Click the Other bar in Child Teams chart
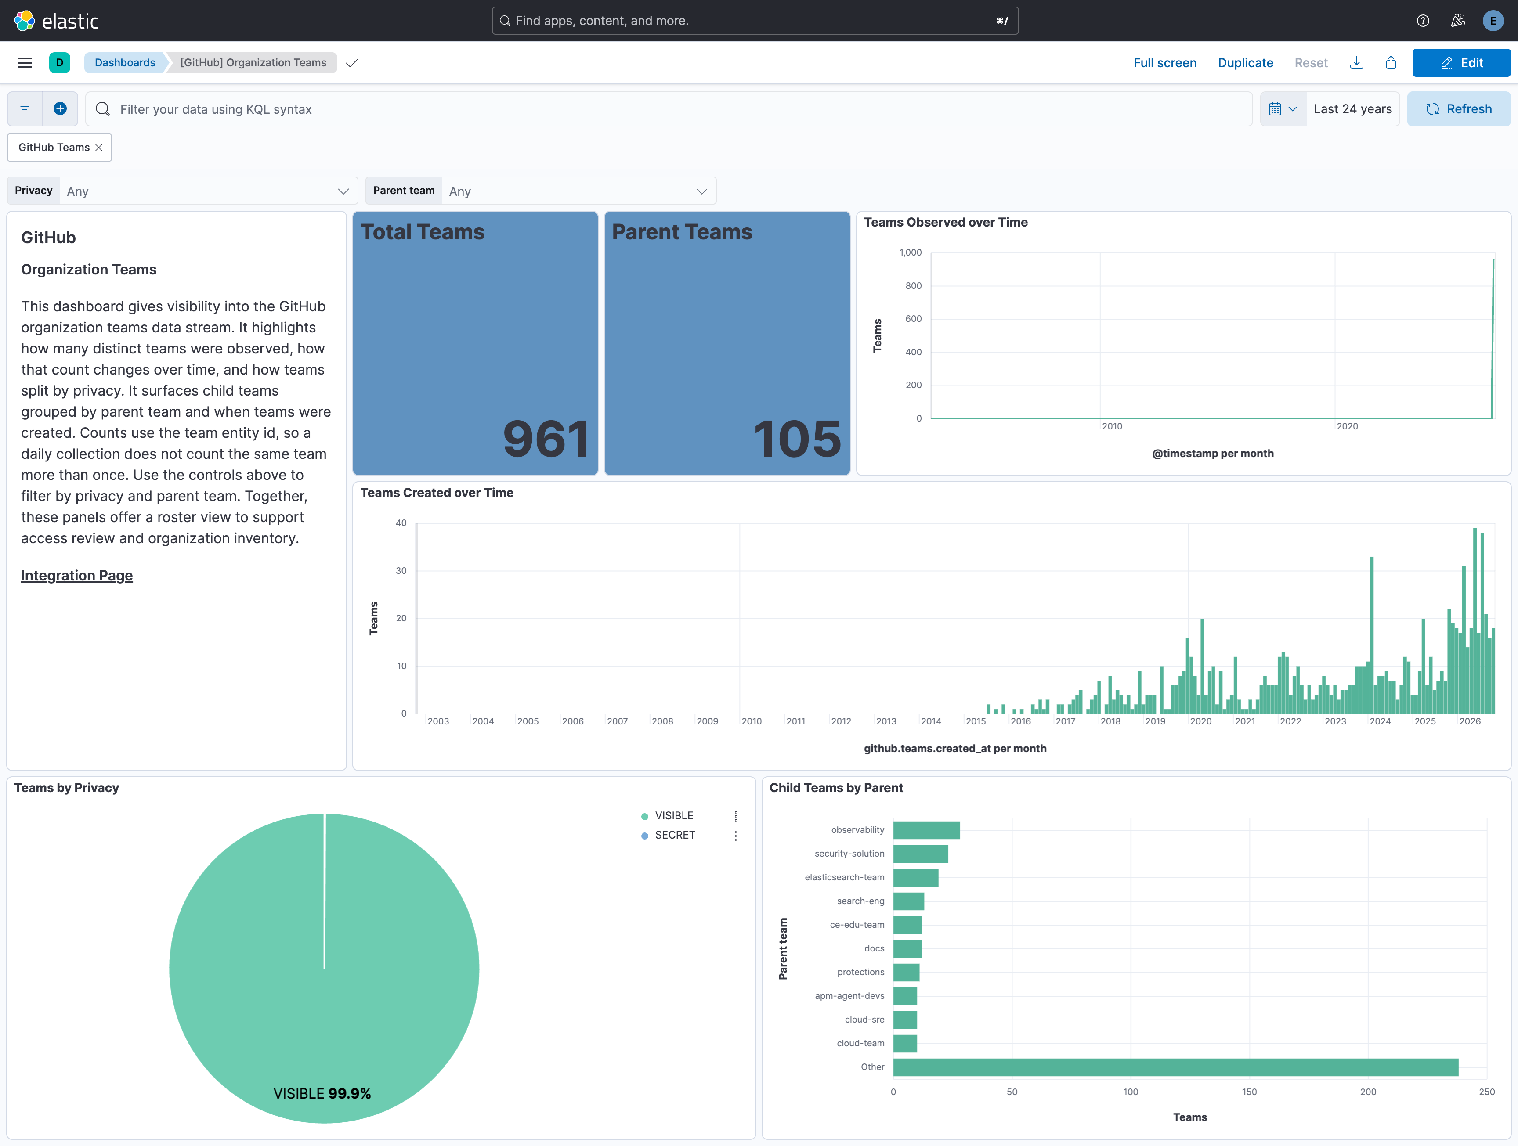The height and width of the screenshot is (1146, 1518). 1175,1067
